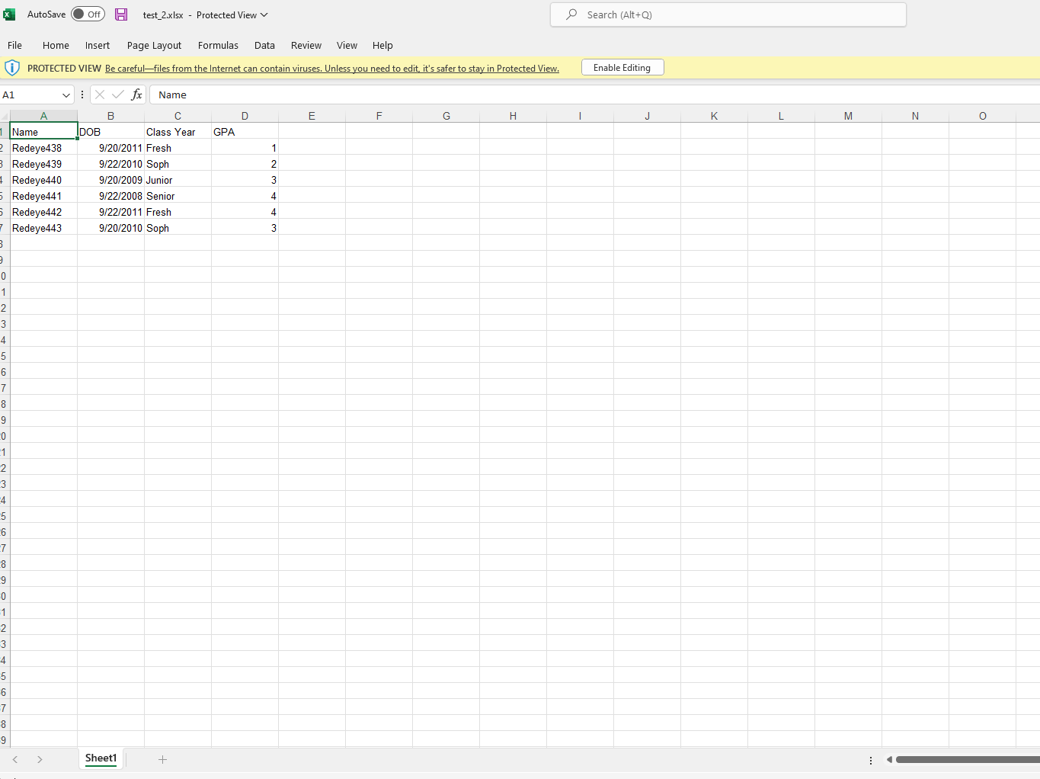The width and height of the screenshot is (1040, 779).
Task: Select cell containing Redeye440
Action: 43,179
